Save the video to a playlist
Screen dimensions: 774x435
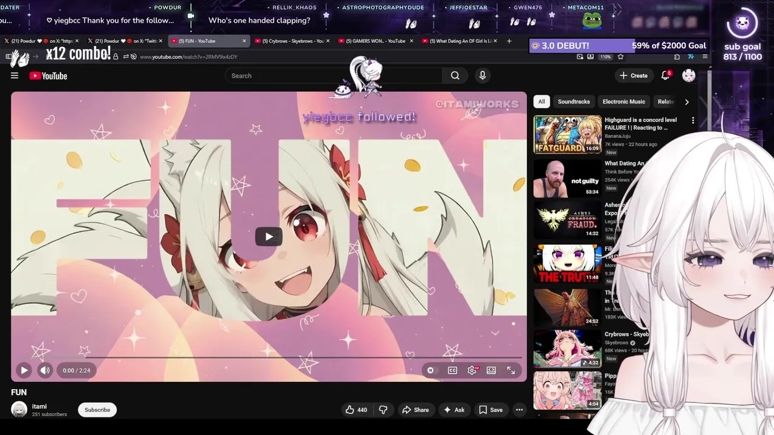[x=490, y=410]
